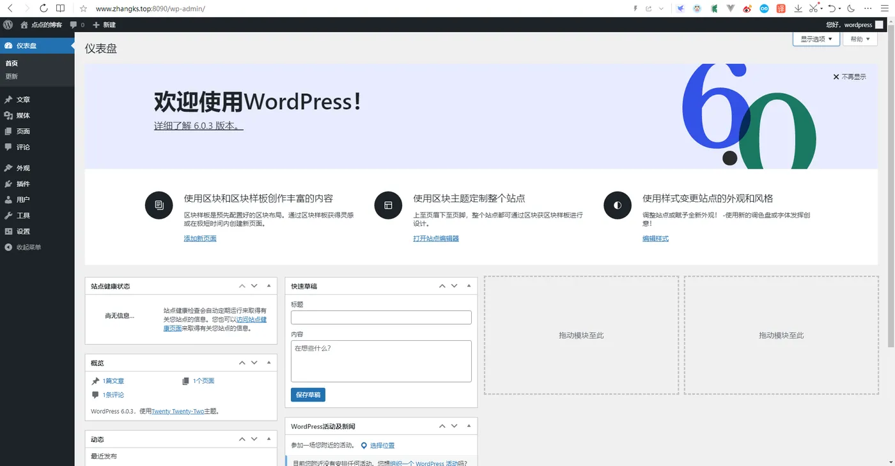The width and height of the screenshot is (895, 466).
Task: Click 添加新页面 link
Action: pyautogui.click(x=200, y=239)
